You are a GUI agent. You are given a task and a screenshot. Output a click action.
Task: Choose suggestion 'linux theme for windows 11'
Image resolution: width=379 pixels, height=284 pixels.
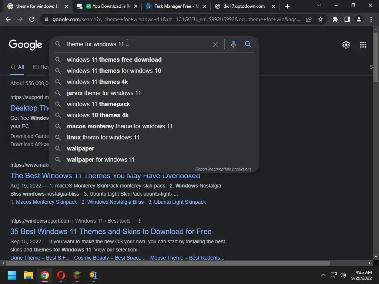tap(154, 138)
